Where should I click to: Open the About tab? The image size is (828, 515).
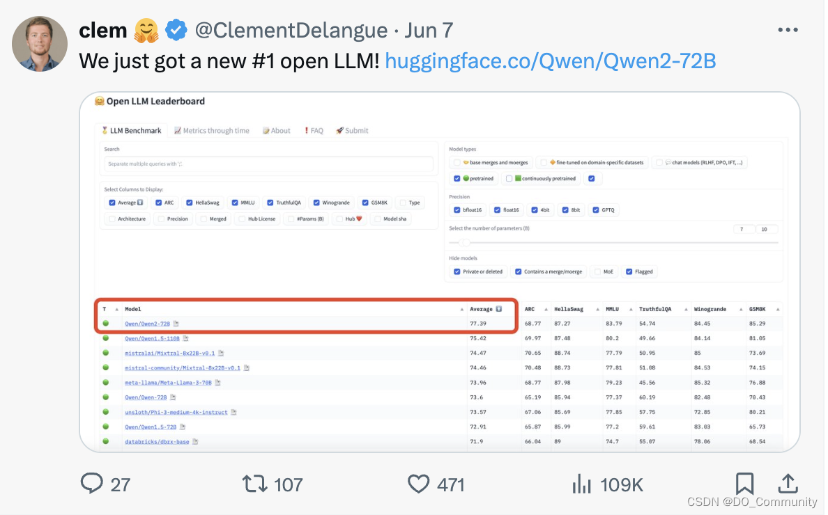click(276, 130)
